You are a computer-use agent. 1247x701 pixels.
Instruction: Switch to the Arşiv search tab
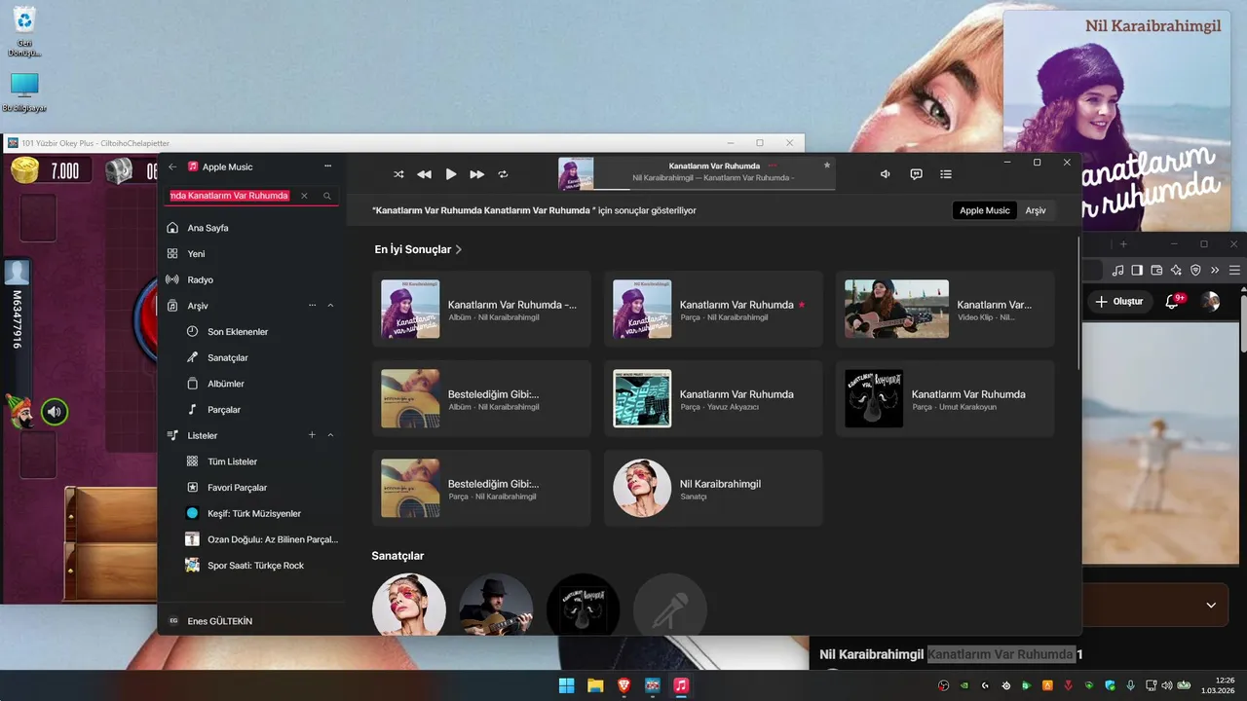1036,210
